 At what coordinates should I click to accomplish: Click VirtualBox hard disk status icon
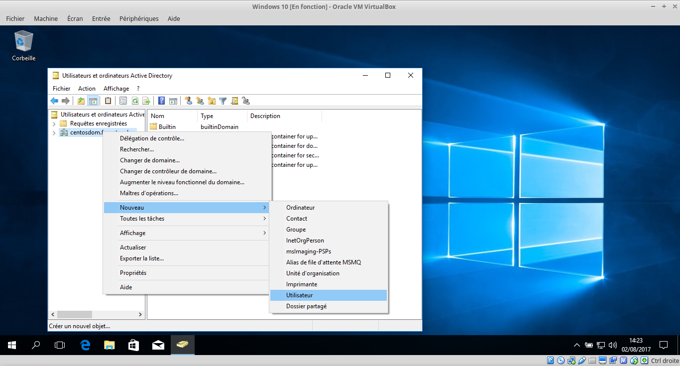pyautogui.click(x=551, y=361)
